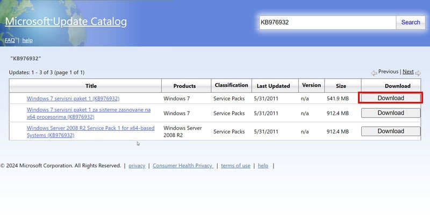Open the FAQ link in the header

click(10, 40)
